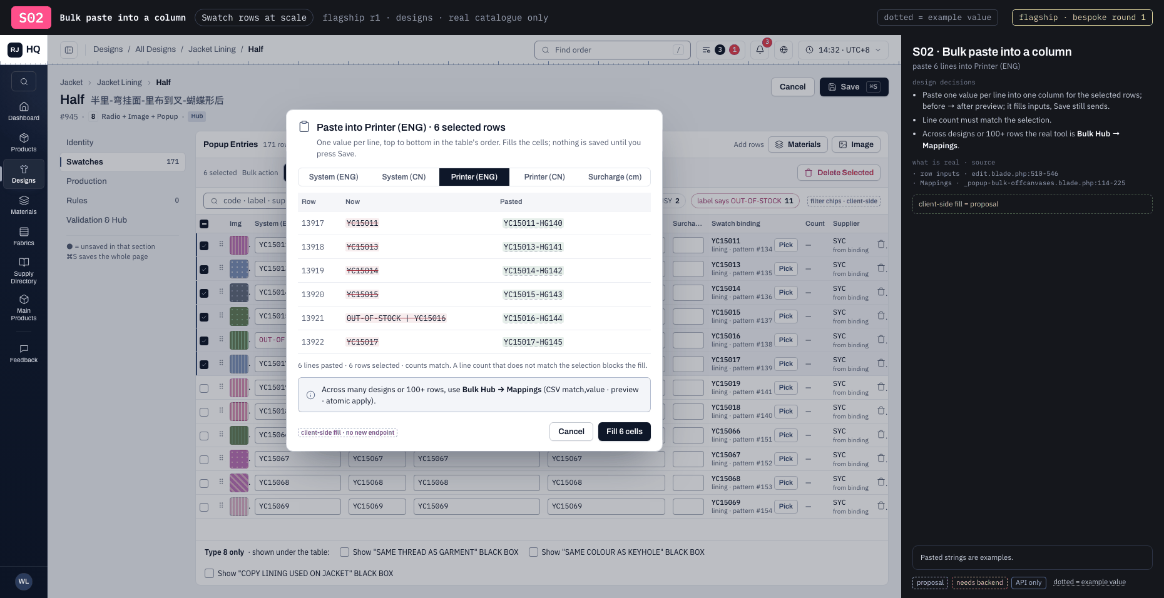
Task: Delete the YC15069 row with trash icon
Action: pos(881,506)
